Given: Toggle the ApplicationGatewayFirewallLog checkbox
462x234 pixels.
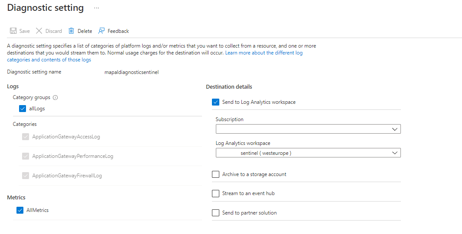Looking at the screenshot, I should [x=26, y=176].
